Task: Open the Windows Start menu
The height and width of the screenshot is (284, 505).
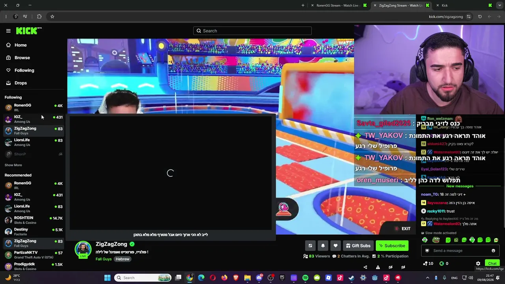Action: pyautogui.click(x=107, y=278)
